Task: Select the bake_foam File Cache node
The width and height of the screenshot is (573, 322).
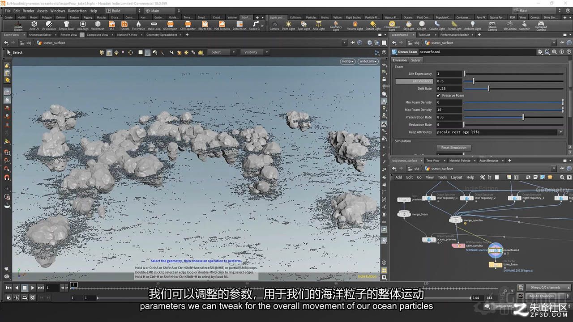Action: [x=496, y=264]
